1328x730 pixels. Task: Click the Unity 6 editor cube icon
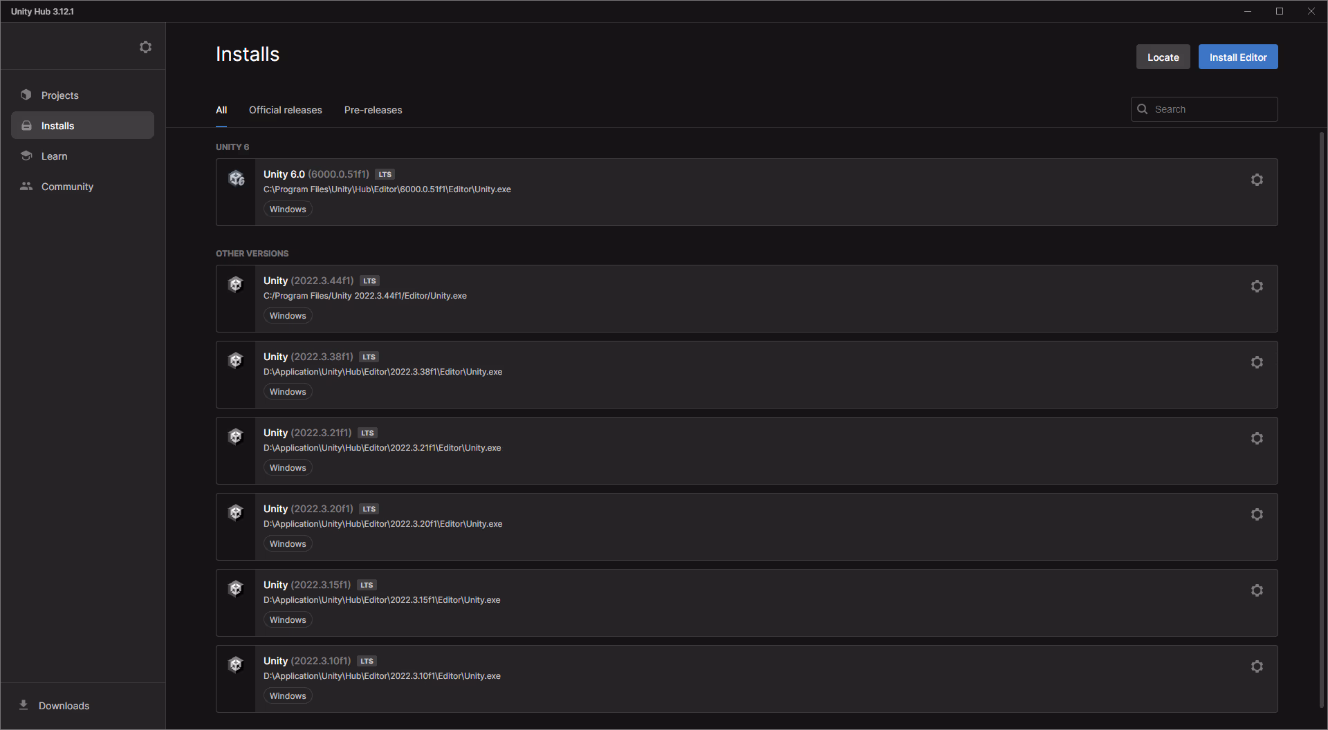[x=237, y=179]
